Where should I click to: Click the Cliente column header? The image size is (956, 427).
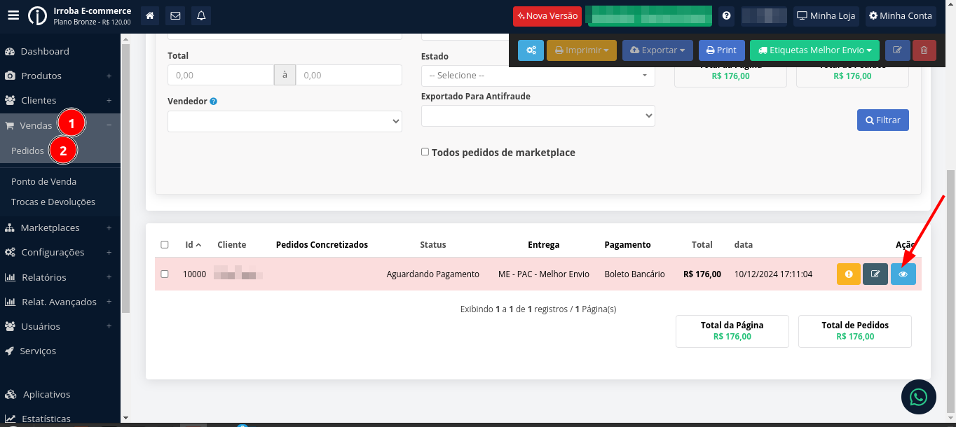point(232,245)
